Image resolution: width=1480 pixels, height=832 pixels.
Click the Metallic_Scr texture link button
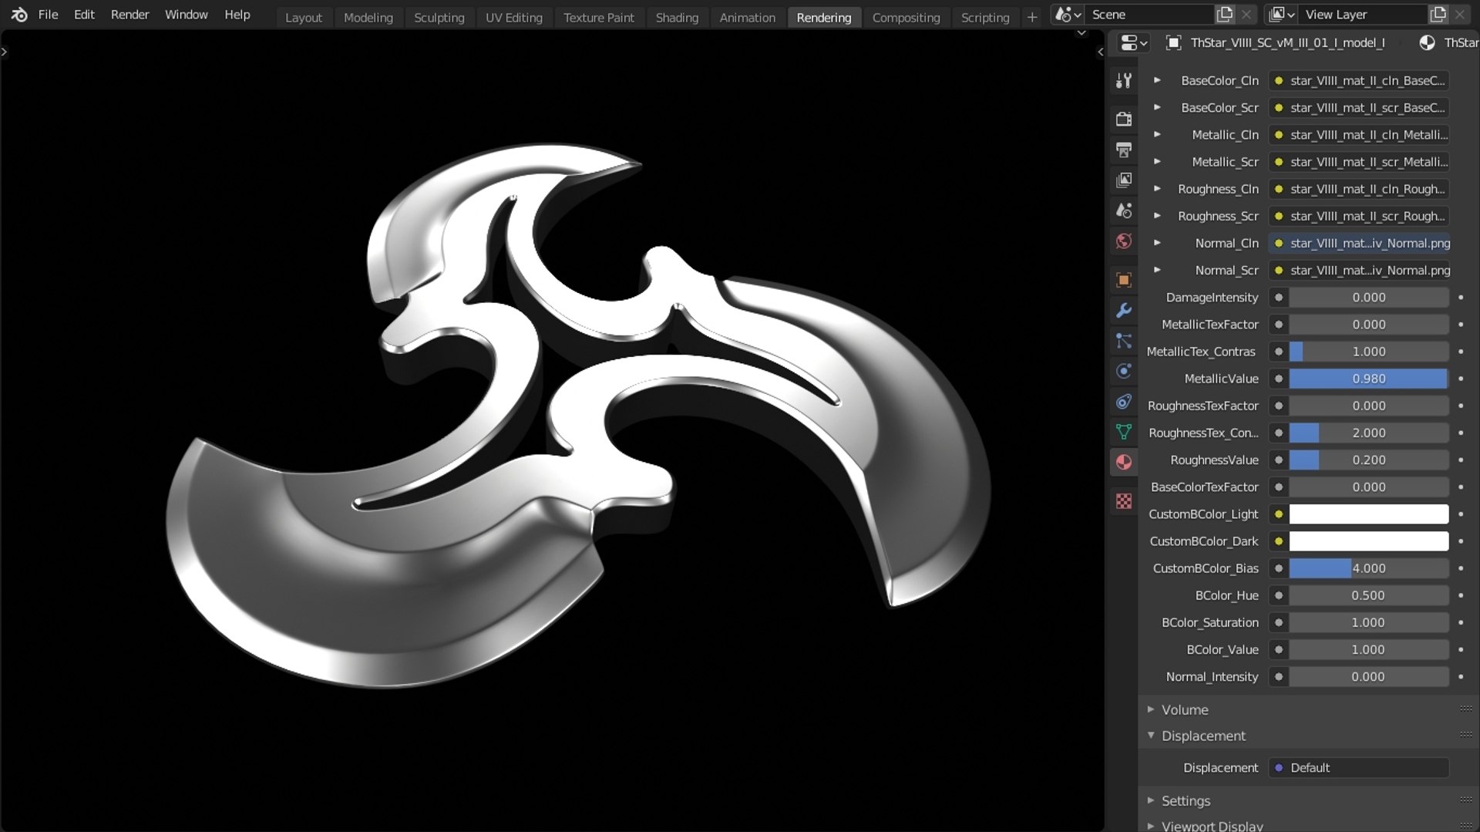click(x=1361, y=162)
